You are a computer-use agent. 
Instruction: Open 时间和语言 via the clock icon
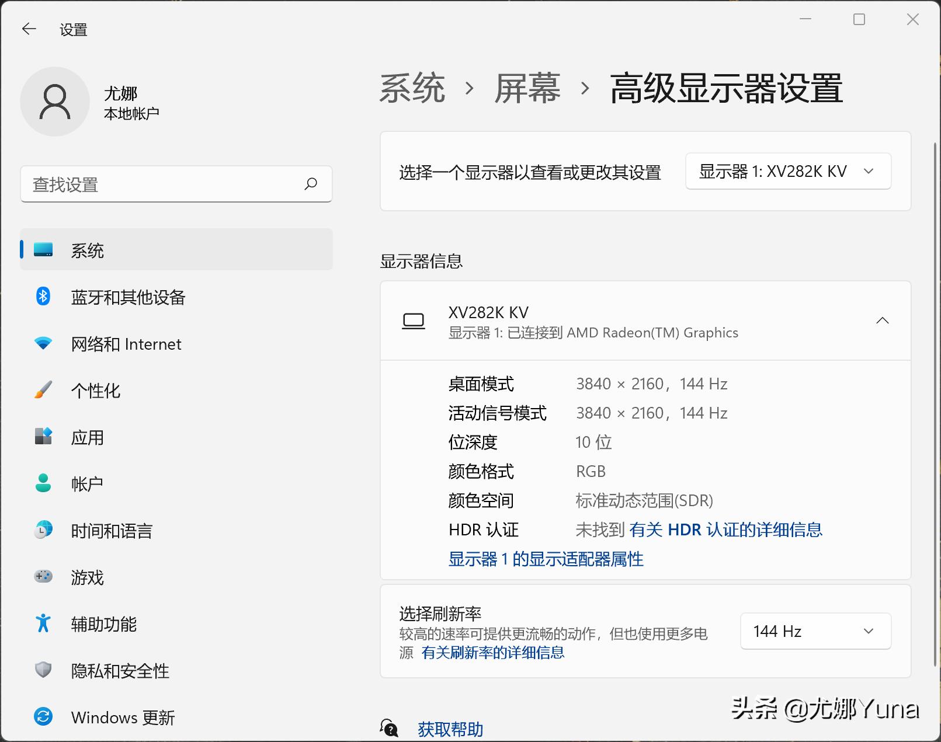pyautogui.click(x=43, y=530)
